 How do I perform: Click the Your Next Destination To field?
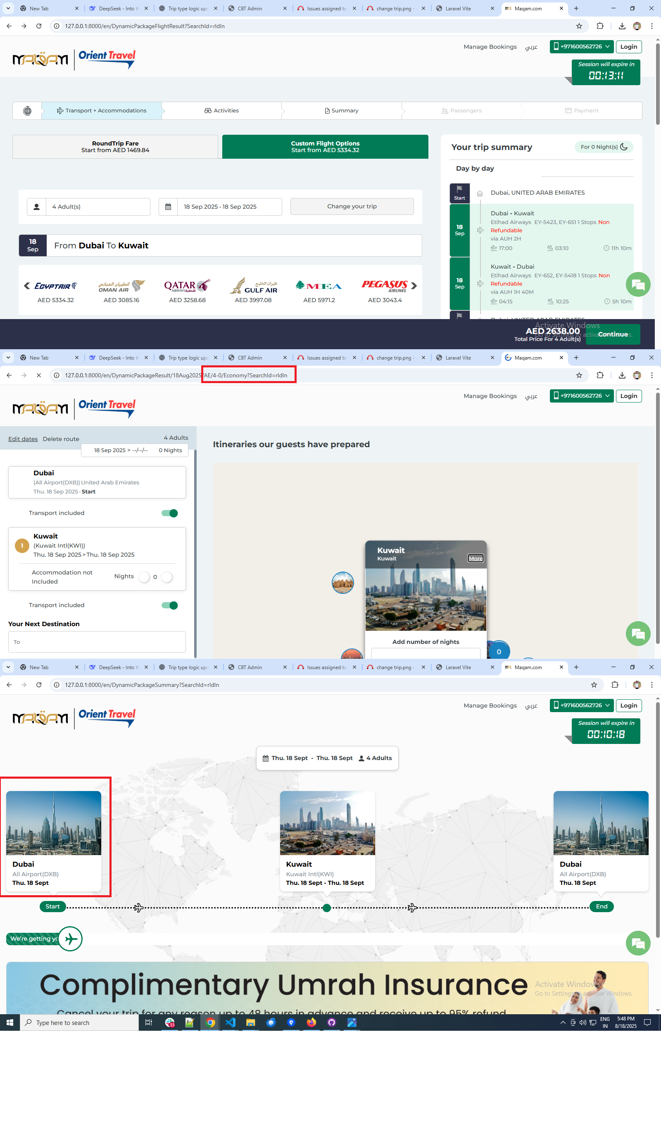[97, 642]
